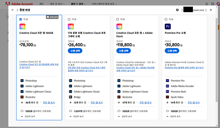The width and height of the screenshot is (220, 128).
Task: Click Bridge icon in the photography plan card
Action: point(71,97)
